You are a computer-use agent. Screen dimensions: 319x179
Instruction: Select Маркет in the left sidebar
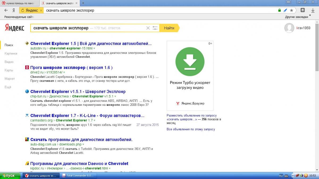[10, 78]
